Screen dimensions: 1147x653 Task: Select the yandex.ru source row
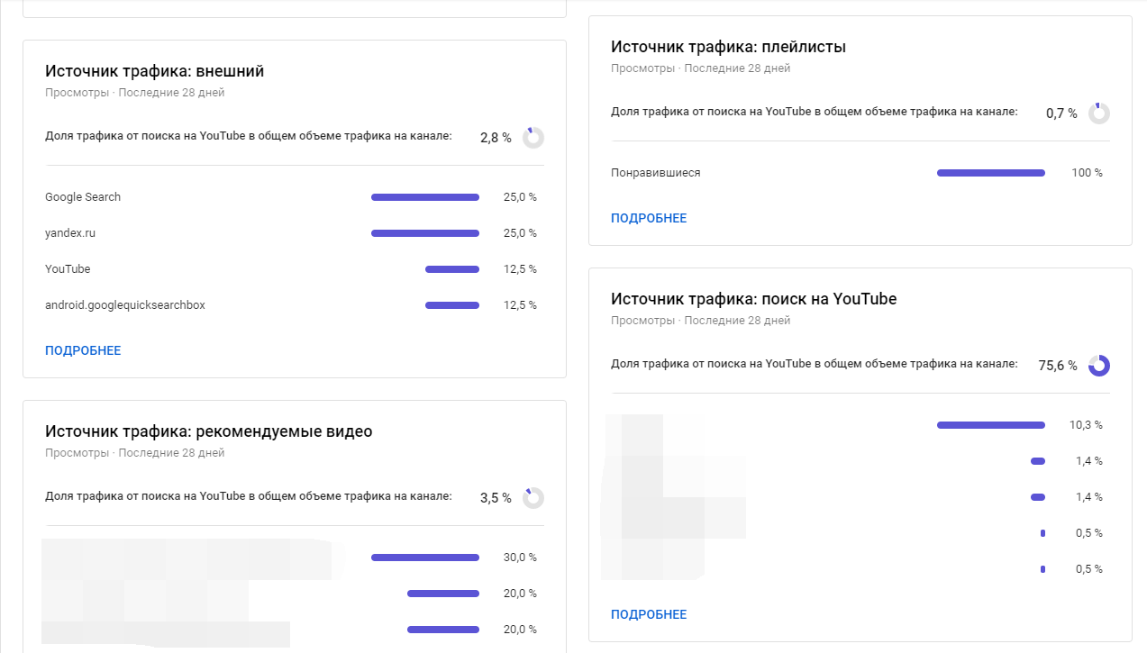pos(70,233)
